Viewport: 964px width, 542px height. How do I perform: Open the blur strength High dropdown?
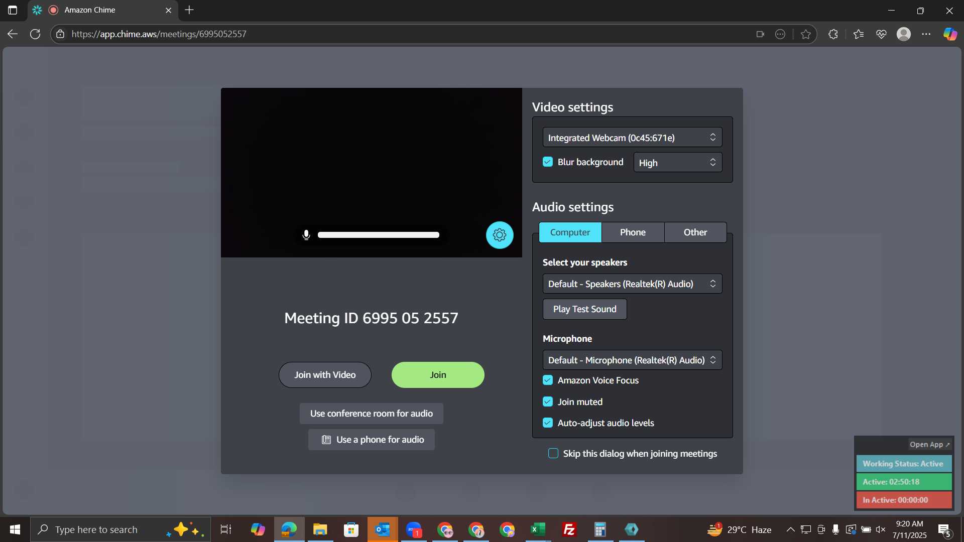tap(678, 163)
